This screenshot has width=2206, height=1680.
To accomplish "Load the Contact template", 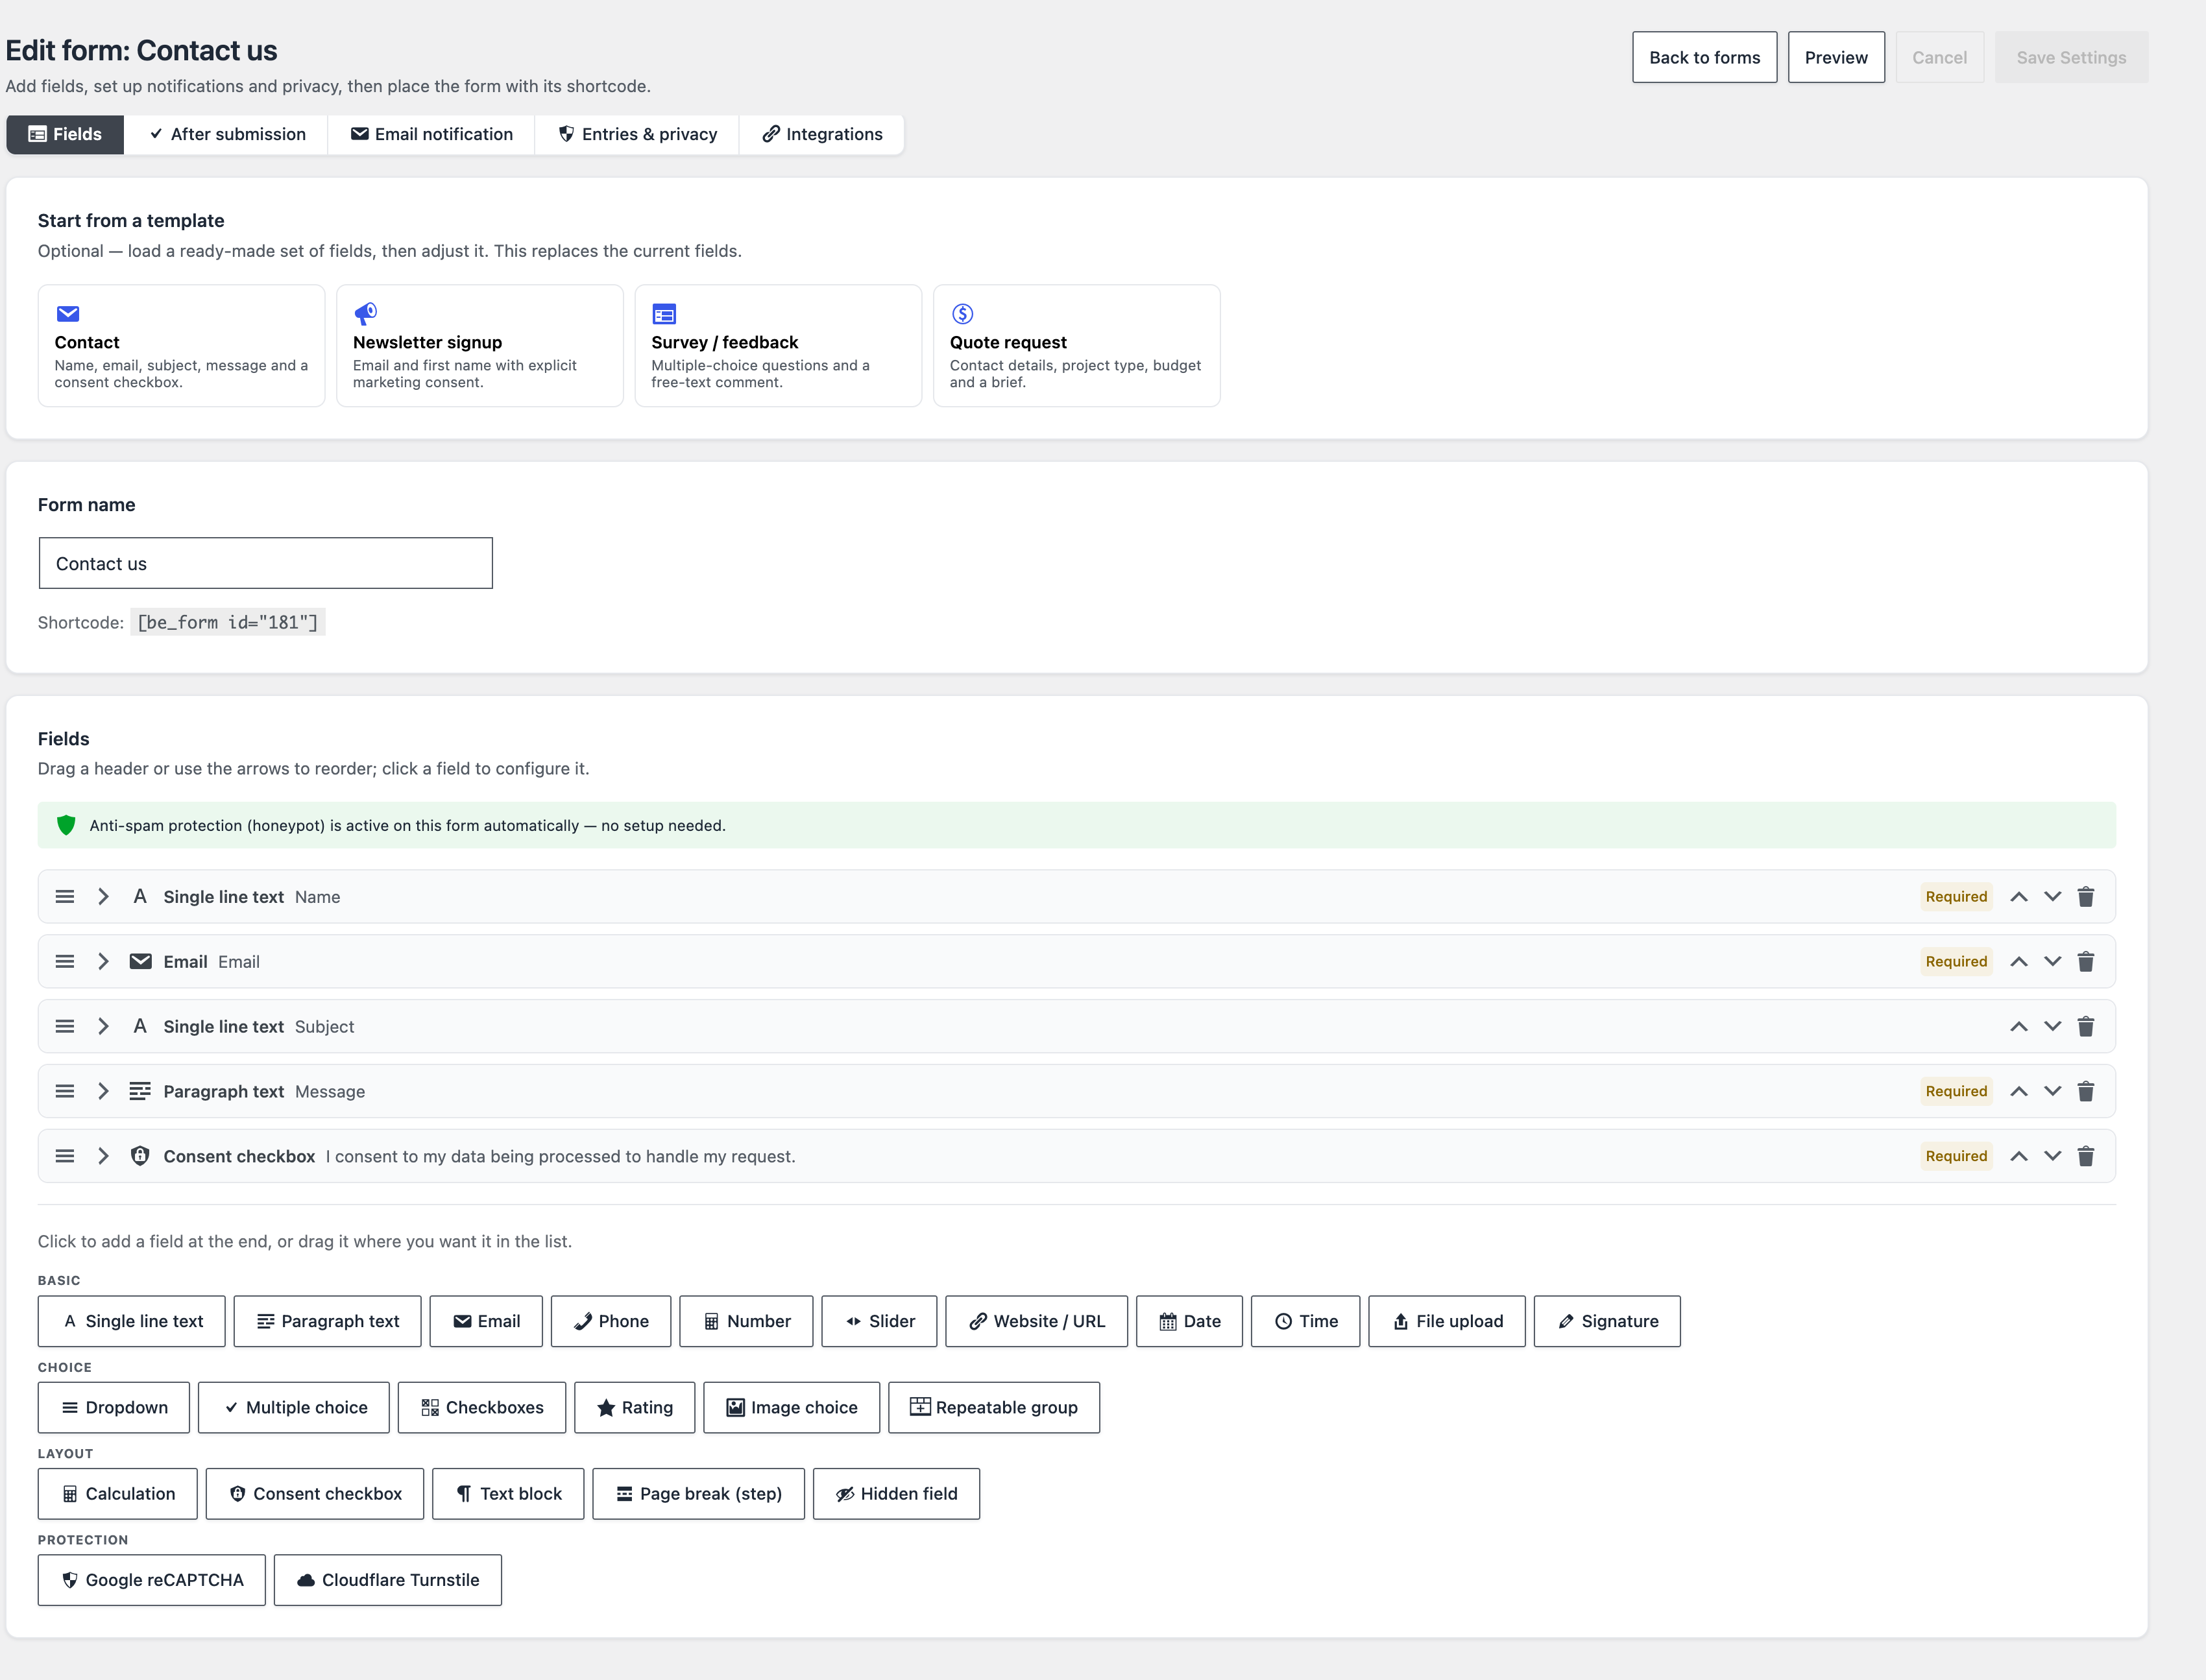I will pyautogui.click(x=182, y=346).
